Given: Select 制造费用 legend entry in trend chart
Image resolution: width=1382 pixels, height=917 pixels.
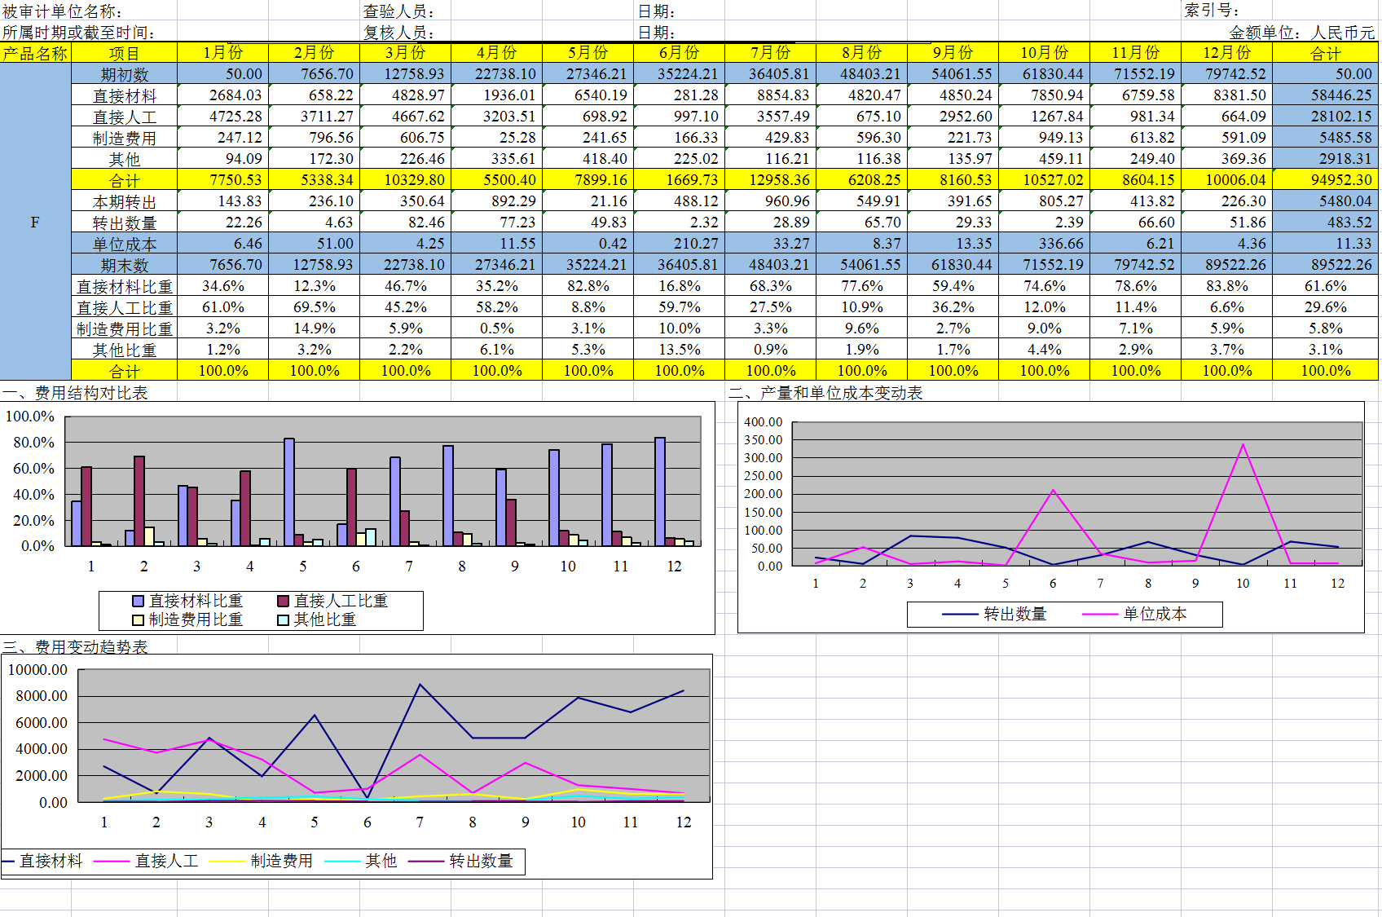Looking at the screenshot, I should pos(261,861).
